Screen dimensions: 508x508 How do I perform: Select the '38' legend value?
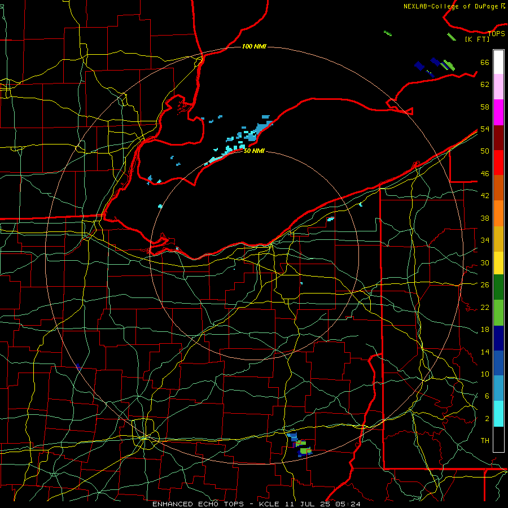[x=485, y=218]
